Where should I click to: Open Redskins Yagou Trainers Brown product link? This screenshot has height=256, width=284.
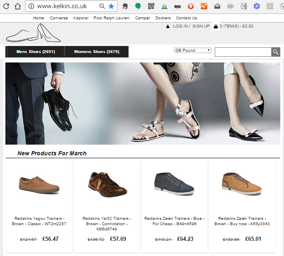pos(39,221)
